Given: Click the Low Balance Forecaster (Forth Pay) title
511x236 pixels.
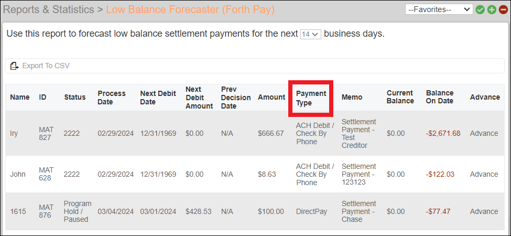Looking at the screenshot, I should pos(190,9).
